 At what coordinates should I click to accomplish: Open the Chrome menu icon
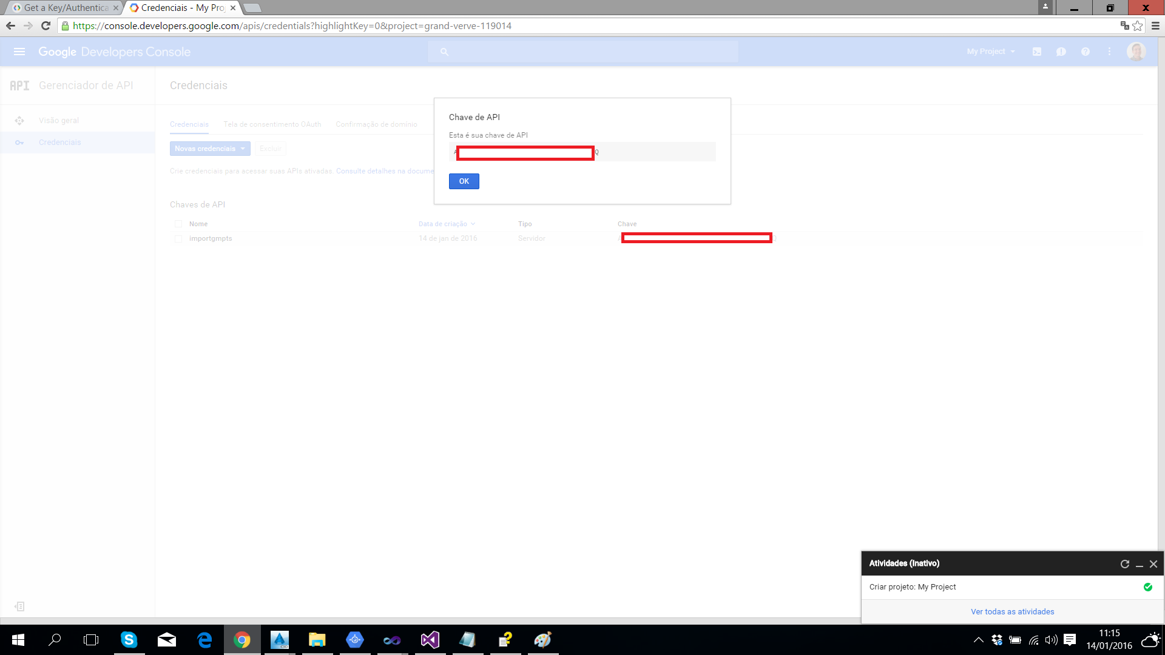point(1155,25)
